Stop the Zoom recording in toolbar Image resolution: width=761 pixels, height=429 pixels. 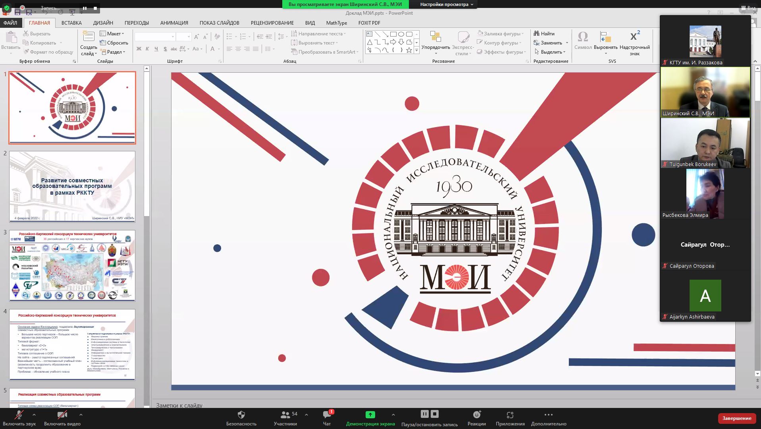coord(435,414)
